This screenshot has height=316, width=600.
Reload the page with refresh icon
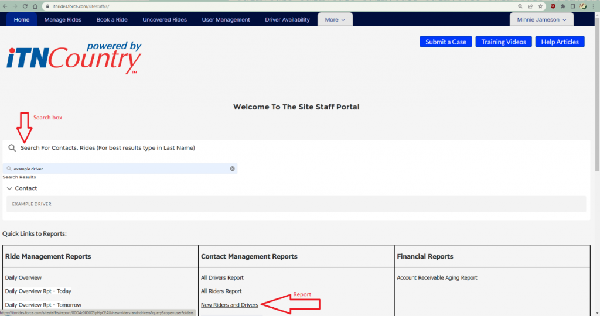click(x=25, y=6)
